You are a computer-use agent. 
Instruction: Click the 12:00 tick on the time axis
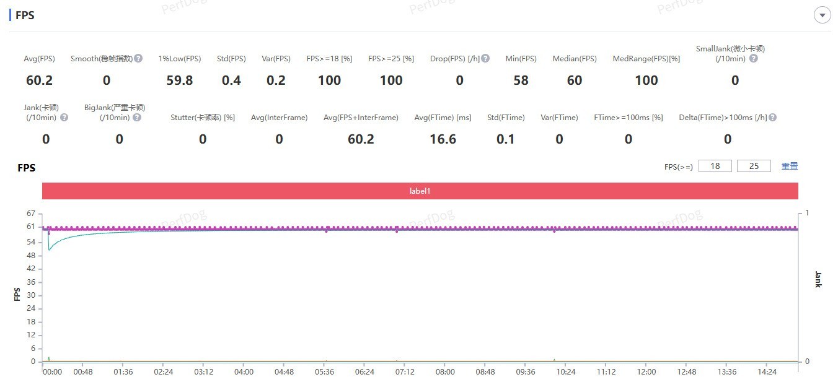click(646, 372)
